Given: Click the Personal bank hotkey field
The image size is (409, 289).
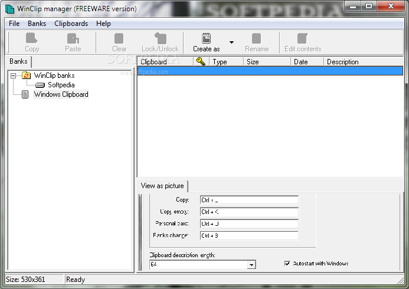Looking at the screenshot, I should (249, 224).
